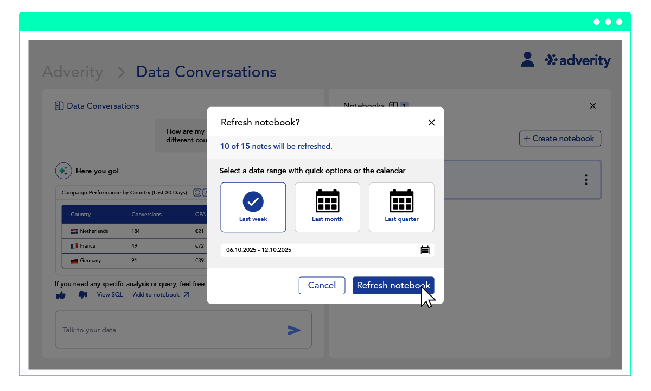Focus the Talk to your data input
This screenshot has height=391, width=651.
coord(168,330)
